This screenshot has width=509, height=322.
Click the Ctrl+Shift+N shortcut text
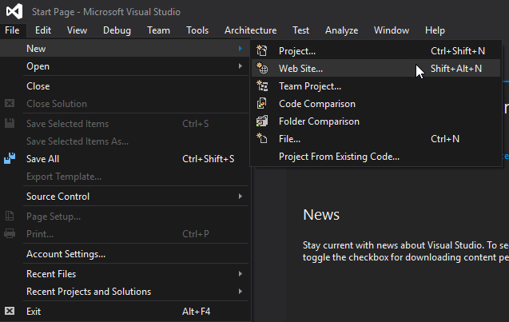(458, 51)
